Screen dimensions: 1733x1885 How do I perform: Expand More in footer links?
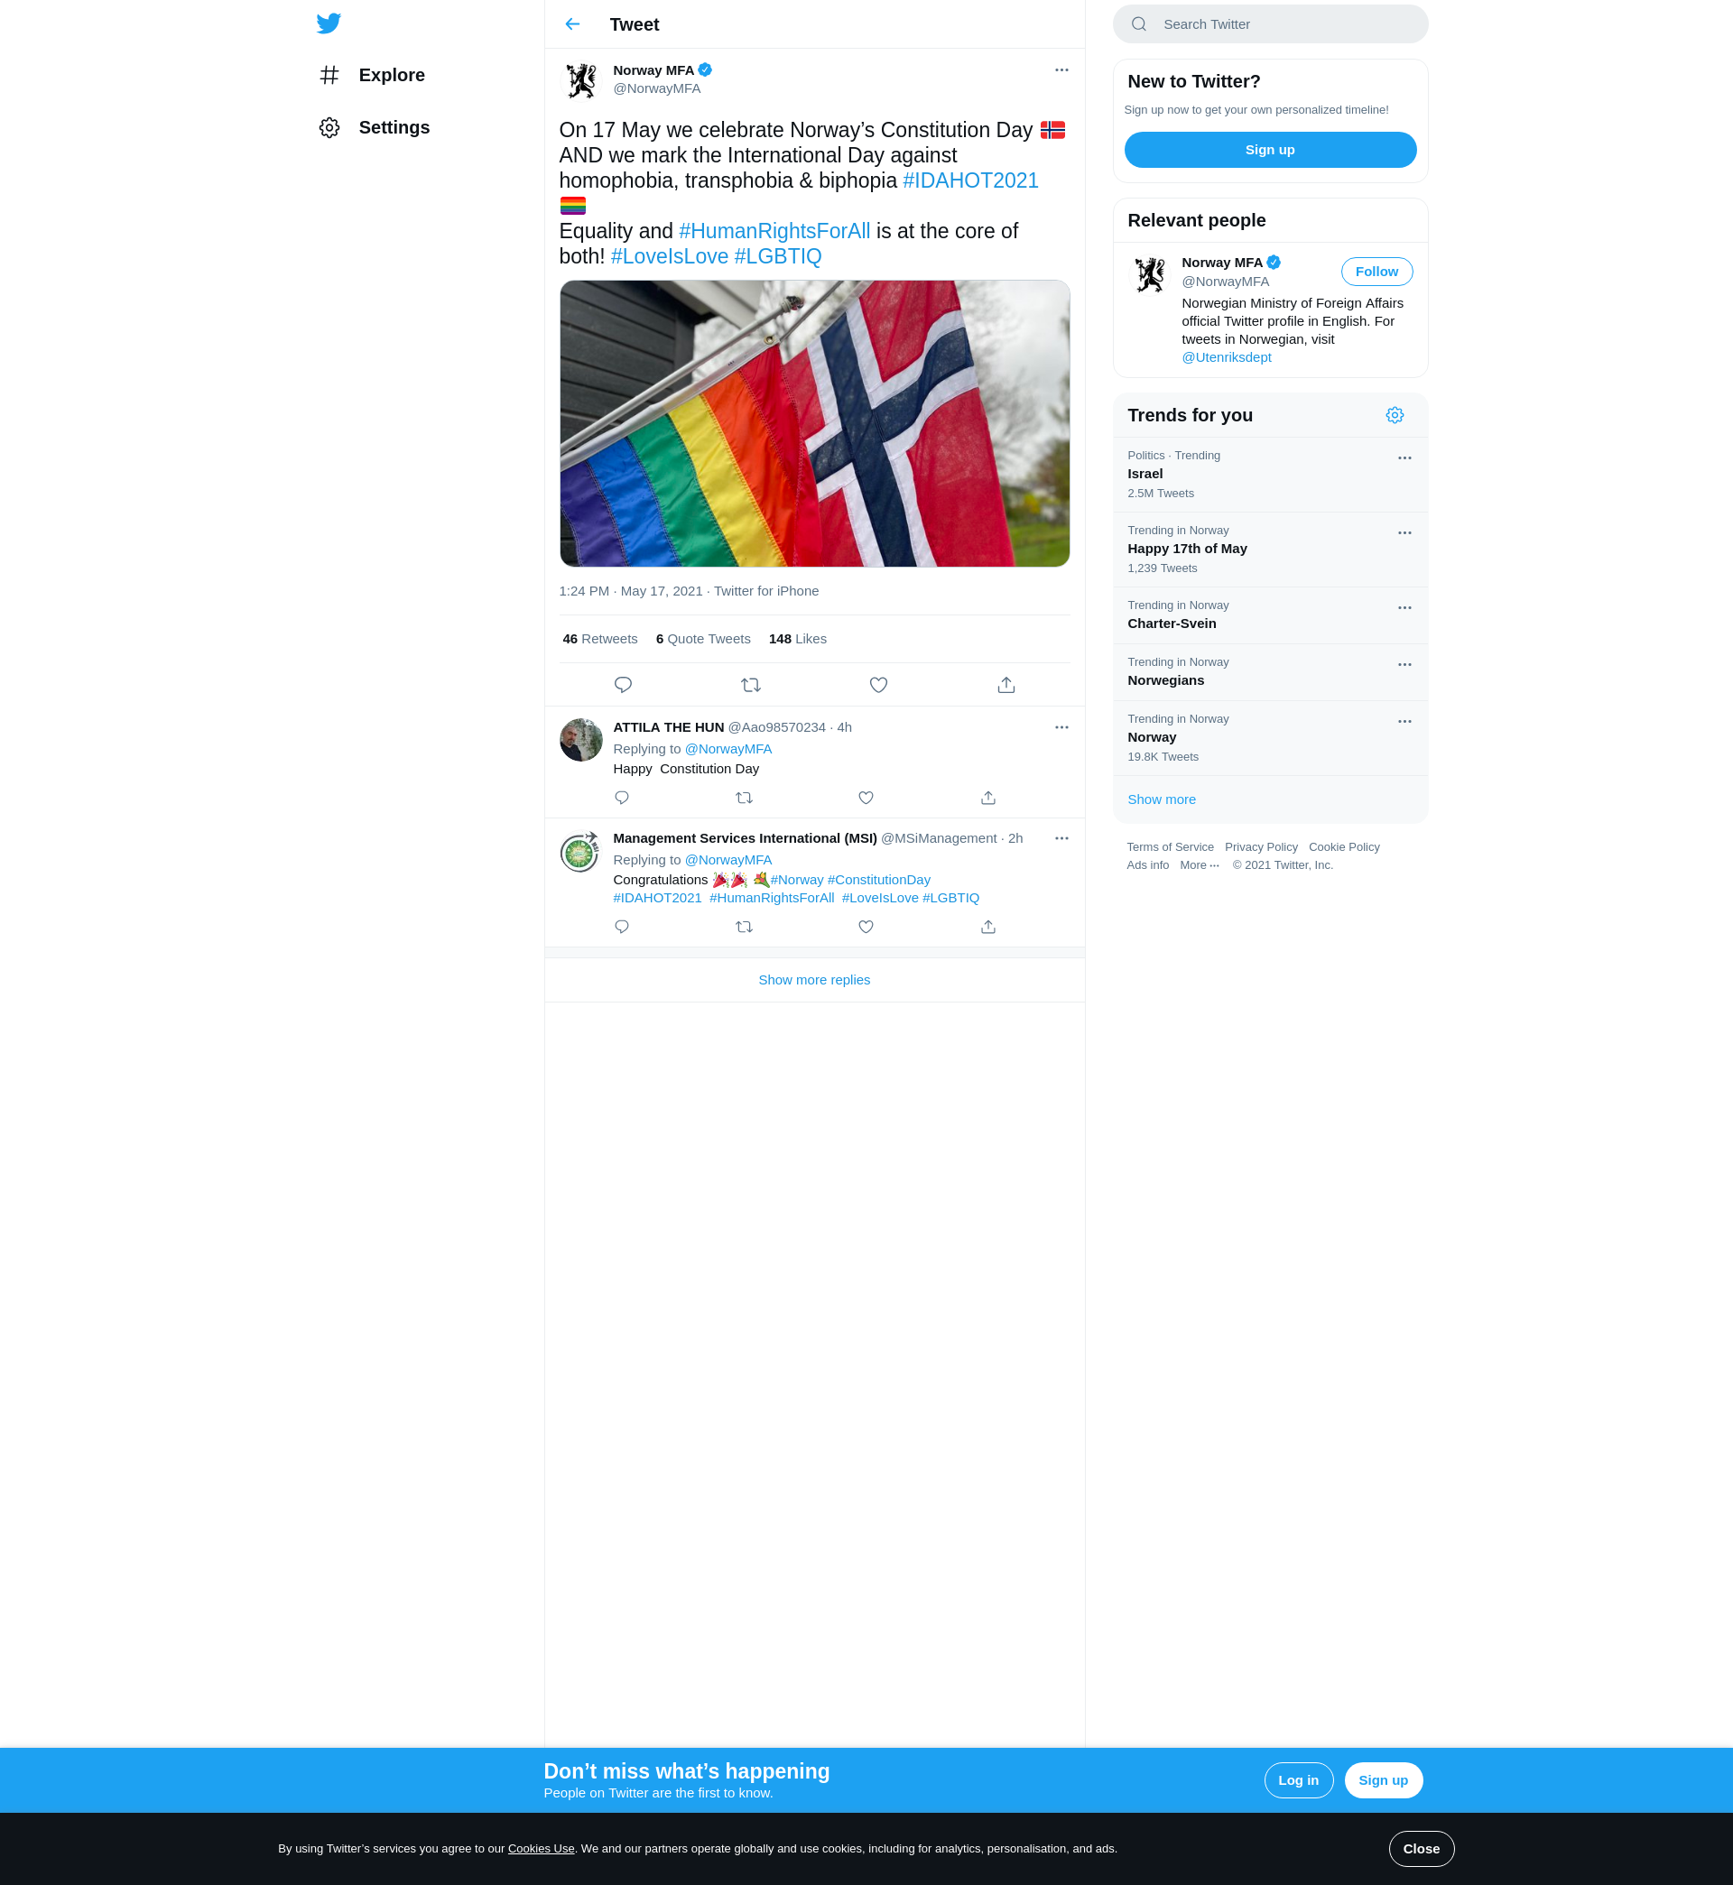1199,865
